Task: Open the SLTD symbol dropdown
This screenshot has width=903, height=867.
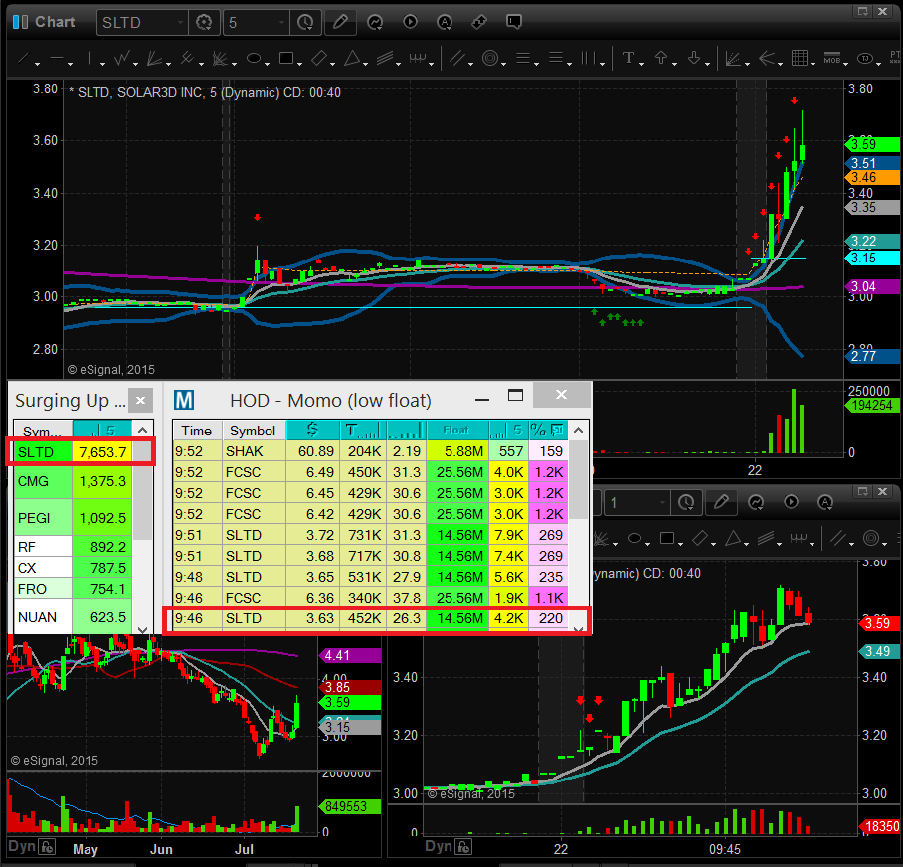Action: pyautogui.click(x=180, y=23)
